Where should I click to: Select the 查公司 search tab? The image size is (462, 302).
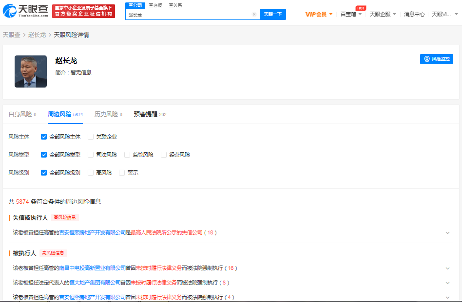[x=135, y=5]
